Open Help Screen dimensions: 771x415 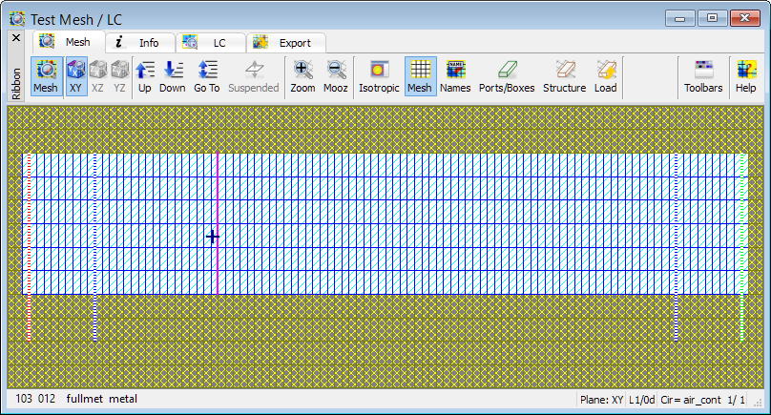[745, 76]
